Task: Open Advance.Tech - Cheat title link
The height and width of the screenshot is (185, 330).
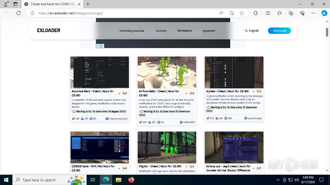Action: tap(93, 93)
